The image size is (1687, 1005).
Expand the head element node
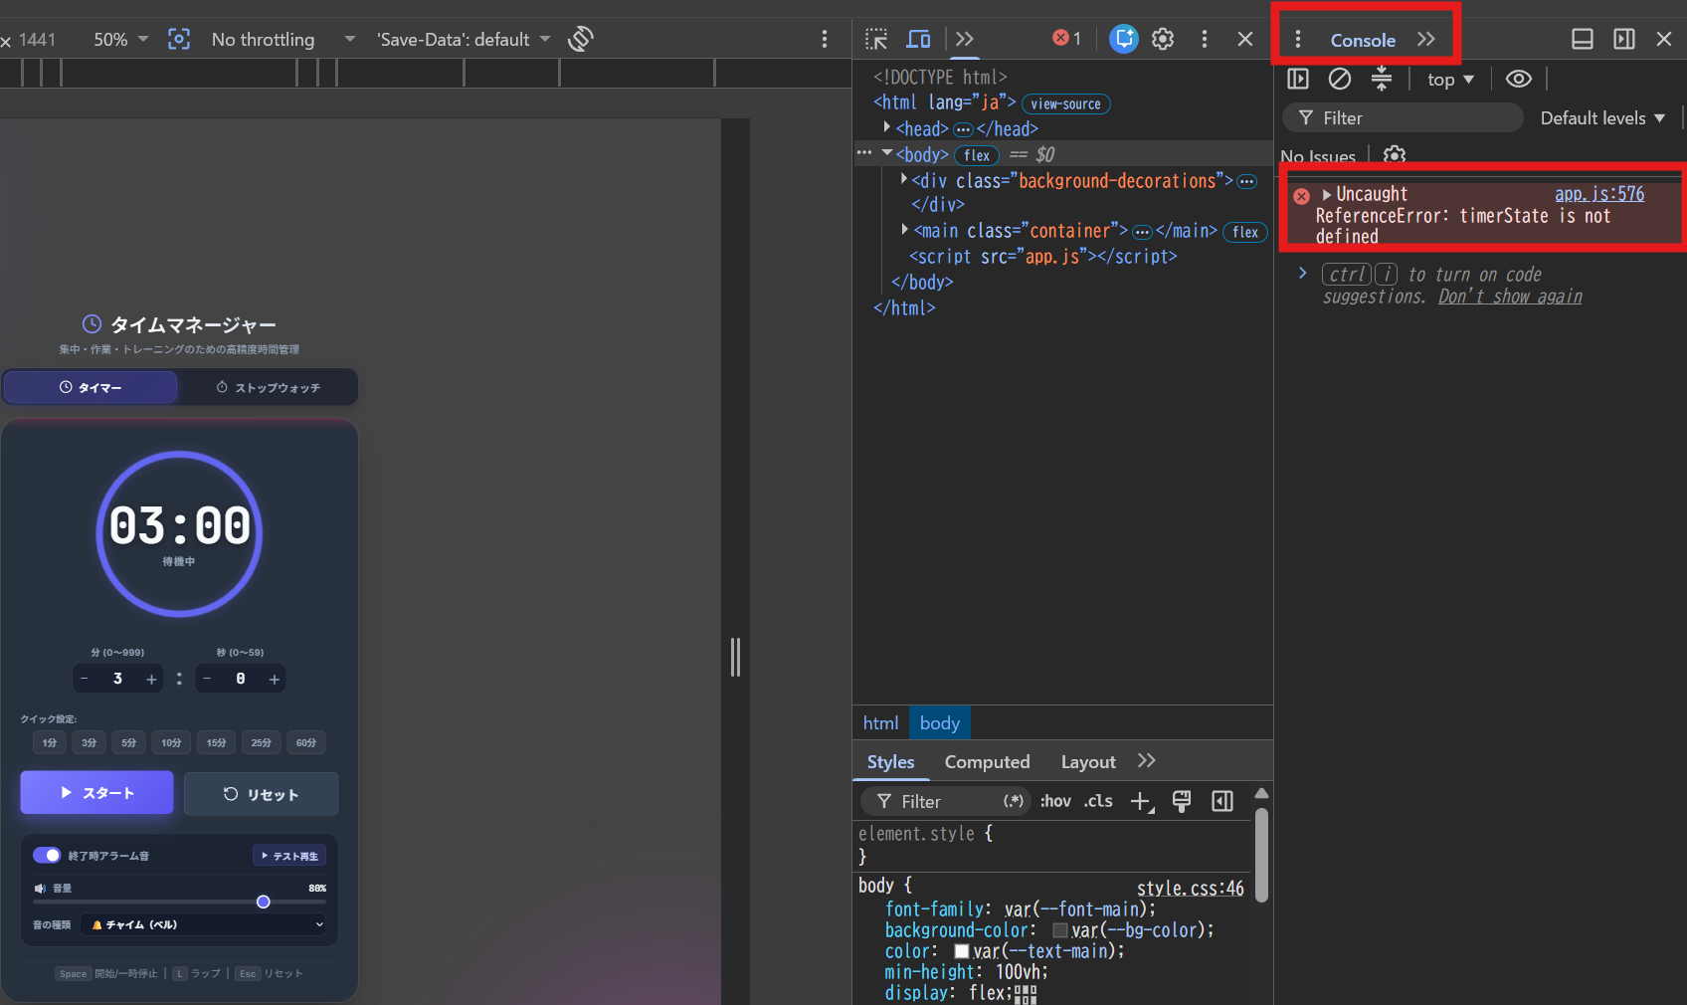pos(886,127)
